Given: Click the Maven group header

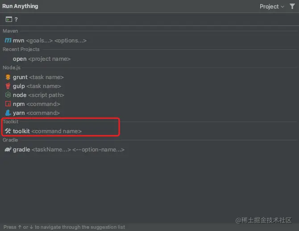Looking at the screenshot, I should (10, 31).
